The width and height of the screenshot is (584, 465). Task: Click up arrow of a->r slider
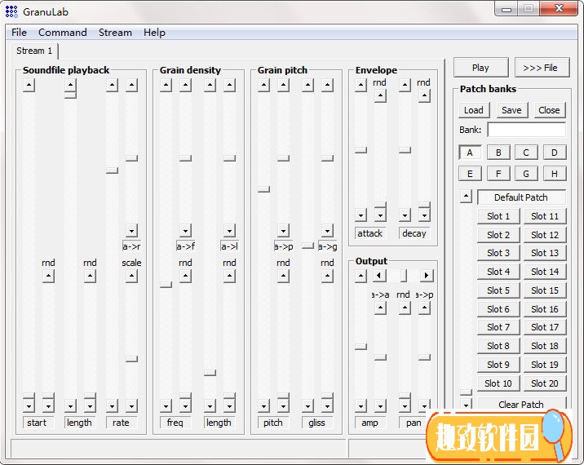tap(131, 86)
